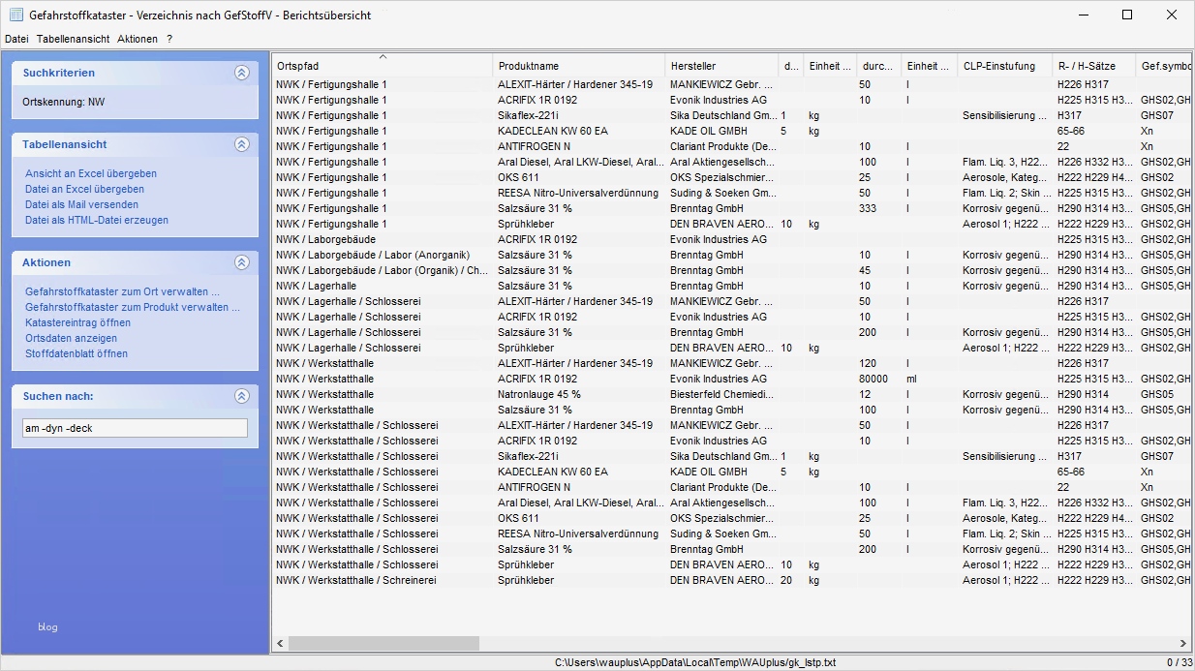The height and width of the screenshot is (671, 1195).
Task: Minimize the Gefahrstoffkataster window
Action: point(1083,15)
